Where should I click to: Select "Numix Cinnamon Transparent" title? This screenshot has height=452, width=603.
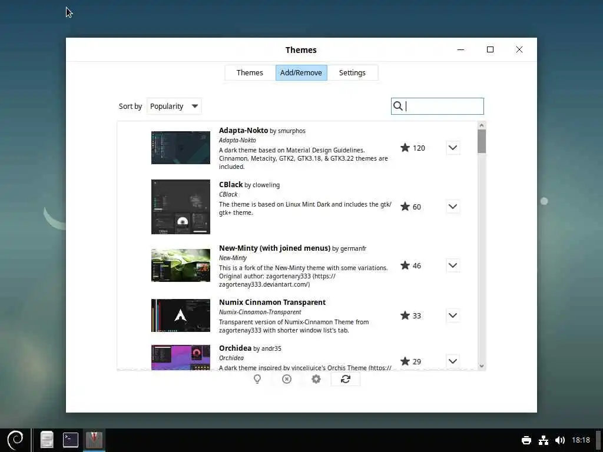point(272,303)
